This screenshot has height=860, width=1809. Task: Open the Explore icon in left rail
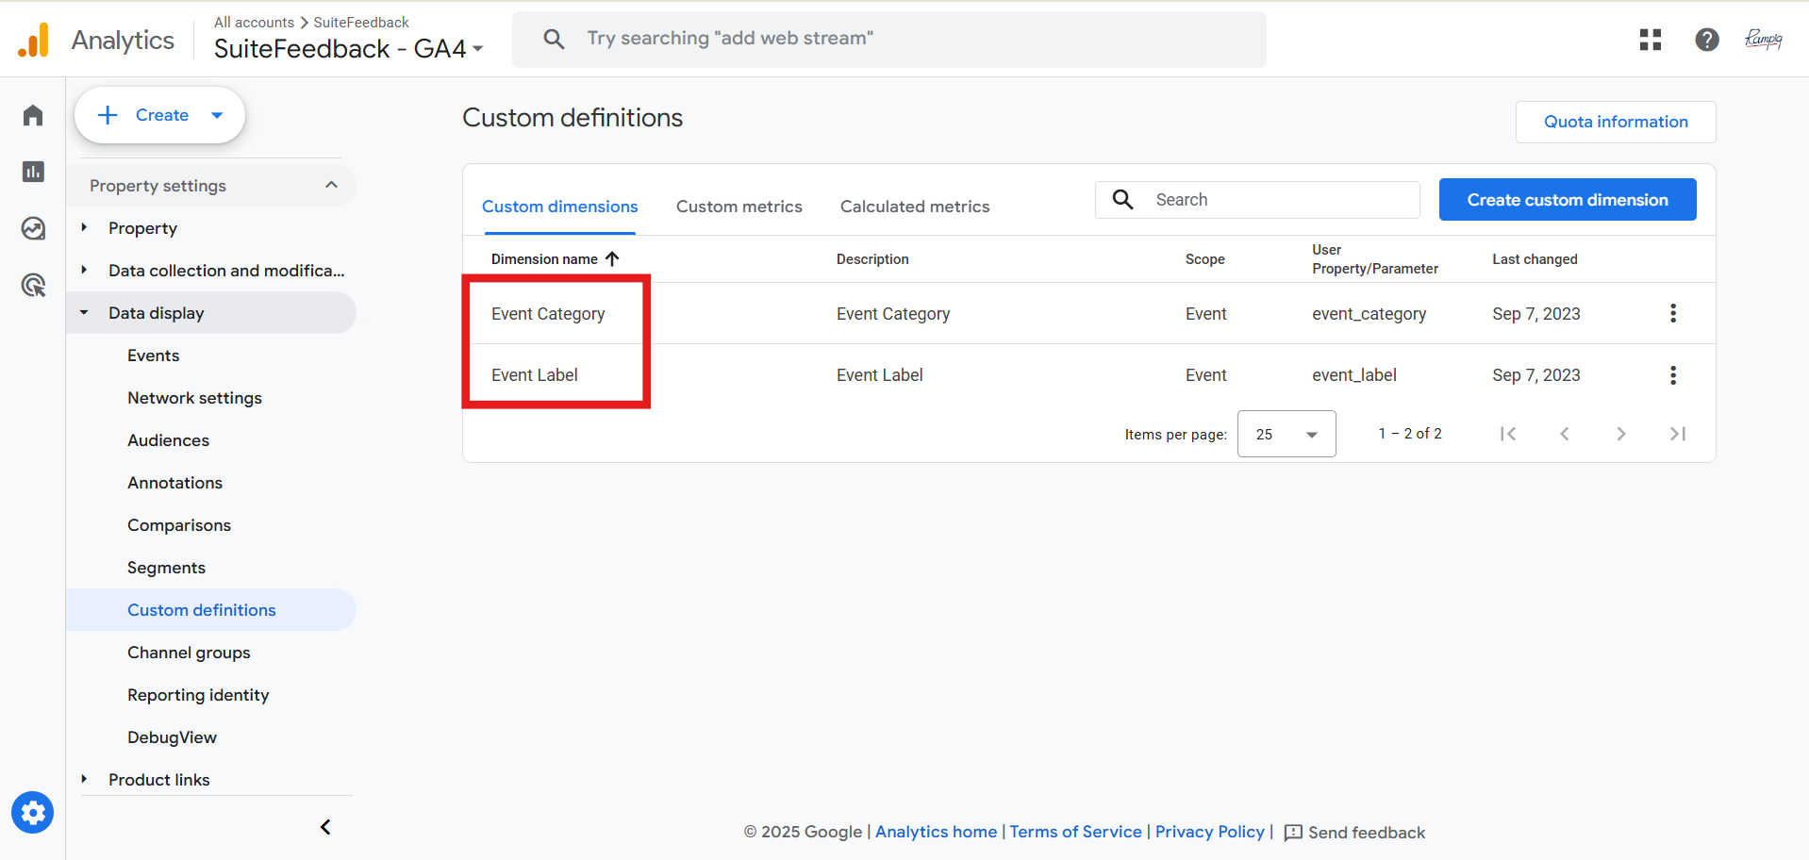[33, 228]
